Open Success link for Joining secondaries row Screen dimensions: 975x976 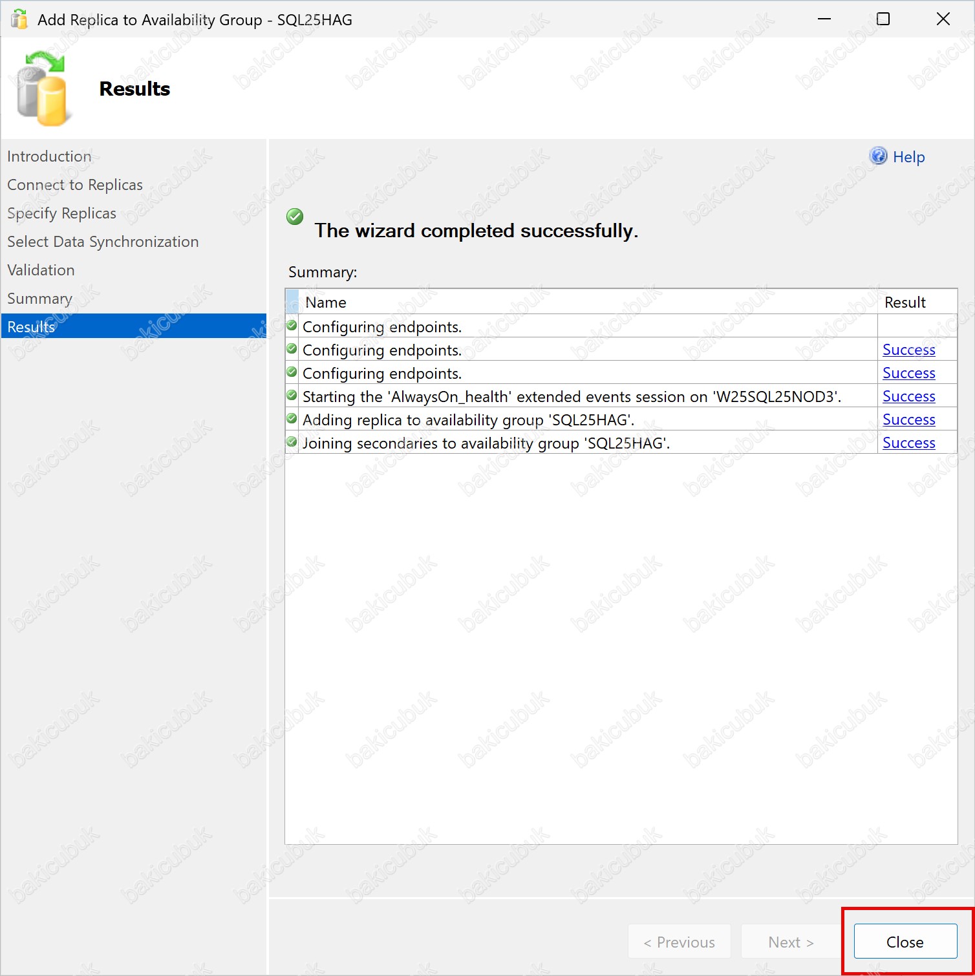point(908,443)
